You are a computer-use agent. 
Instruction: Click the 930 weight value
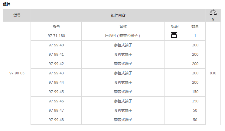(x=213, y=73)
